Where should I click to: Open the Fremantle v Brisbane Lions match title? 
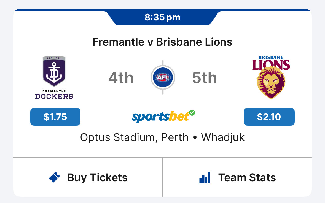point(162,42)
